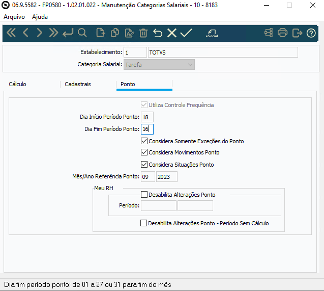Edit record with the pencil-document icon

(129, 33)
